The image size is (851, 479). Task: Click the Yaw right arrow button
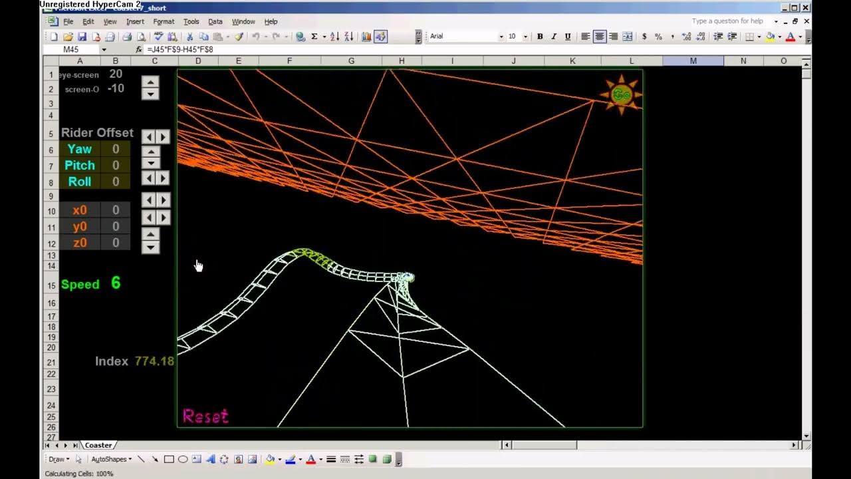click(x=164, y=136)
